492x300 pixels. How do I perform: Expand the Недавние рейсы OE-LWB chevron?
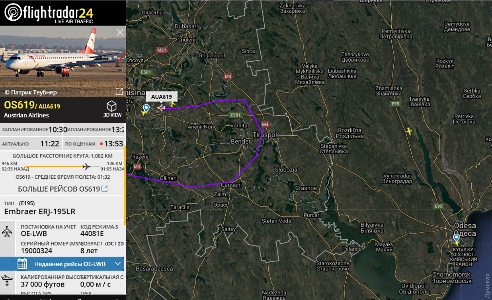point(118,264)
